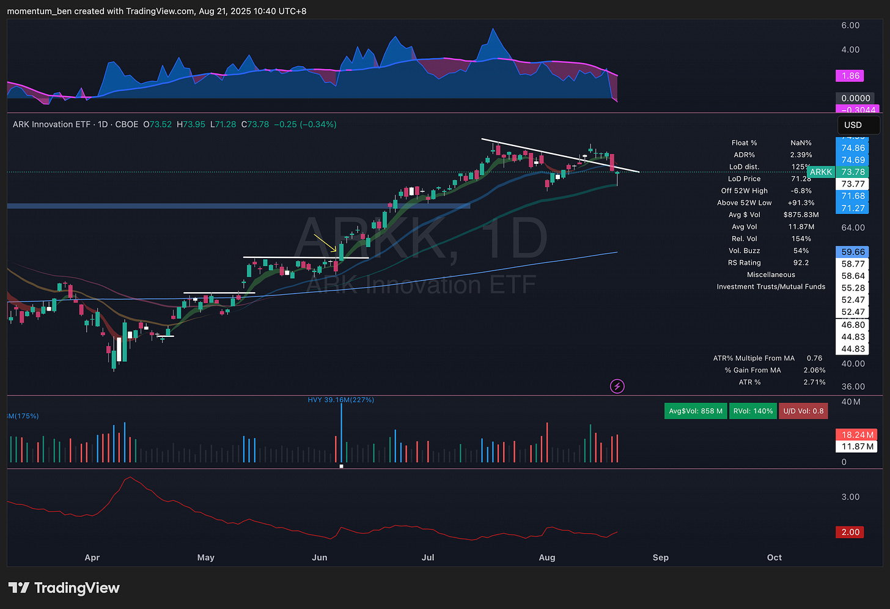Click the Sep label on time axis
The height and width of the screenshot is (609, 890).
[x=661, y=558]
